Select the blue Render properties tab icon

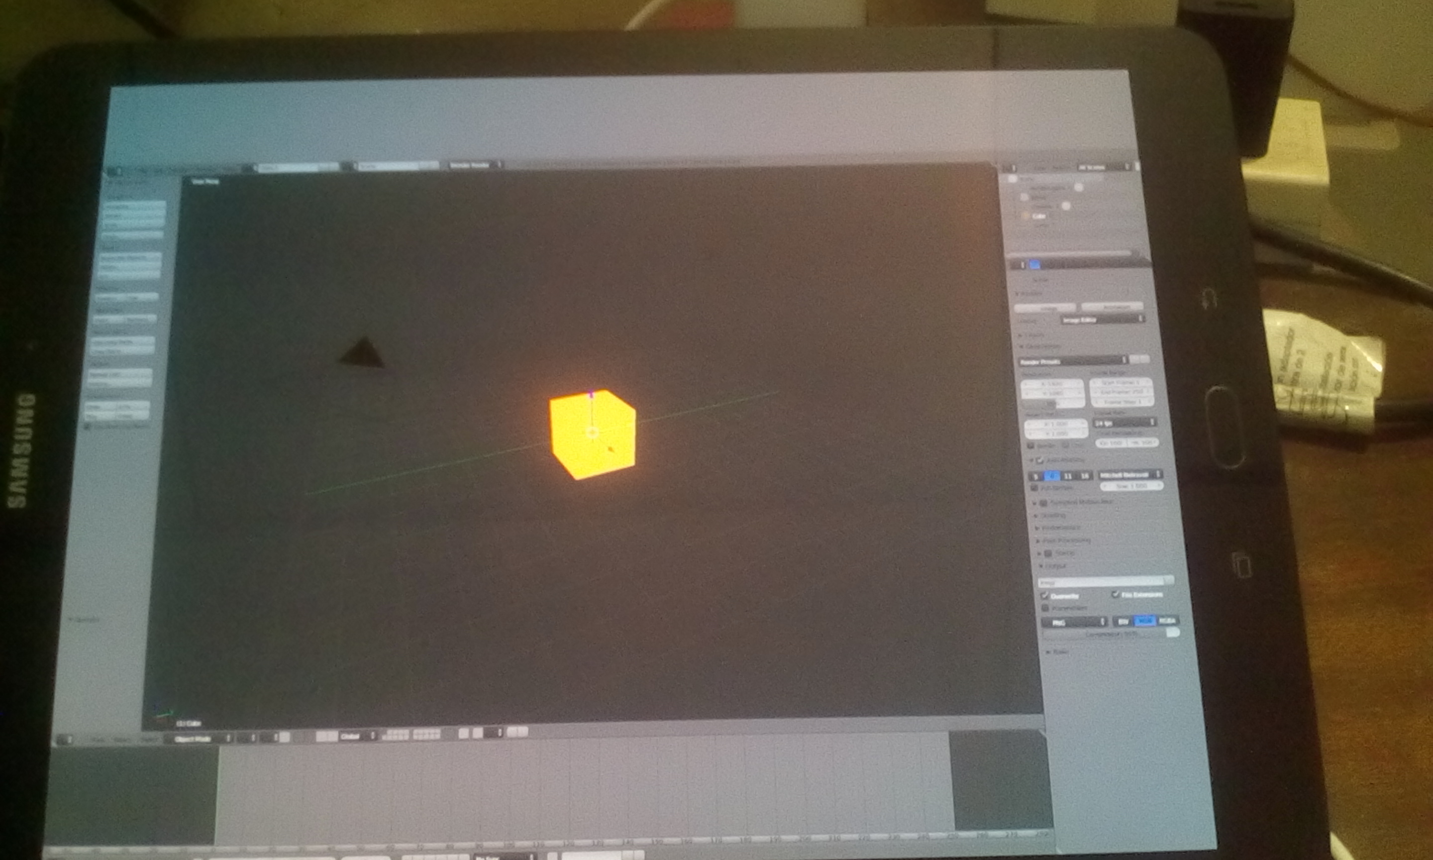point(1035,265)
